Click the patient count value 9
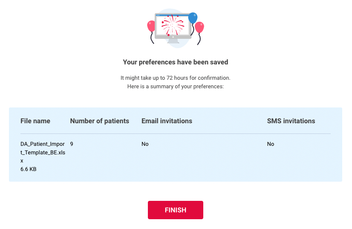The height and width of the screenshot is (229, 352). [72, 144]
